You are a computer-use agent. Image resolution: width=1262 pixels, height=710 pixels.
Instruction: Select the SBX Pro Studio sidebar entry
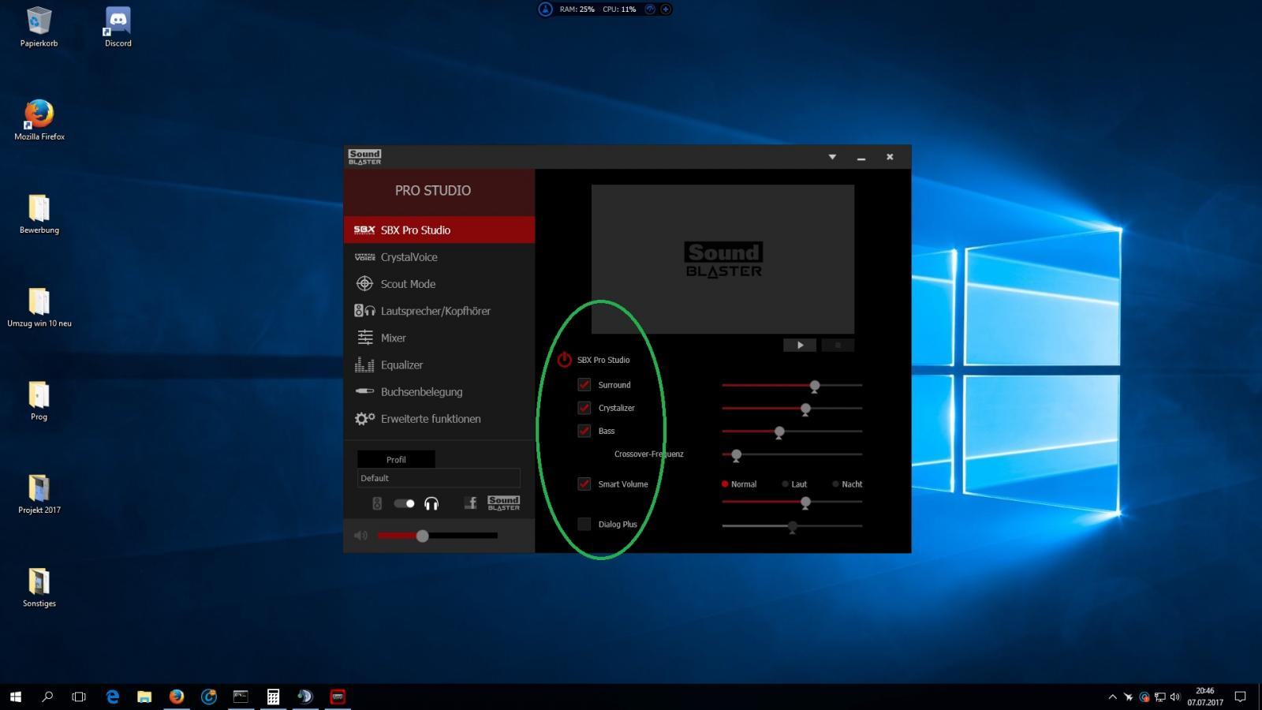click(439, 230)
